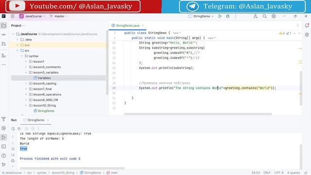
Task: Expand lesson6_casting package
Action: 26,84
